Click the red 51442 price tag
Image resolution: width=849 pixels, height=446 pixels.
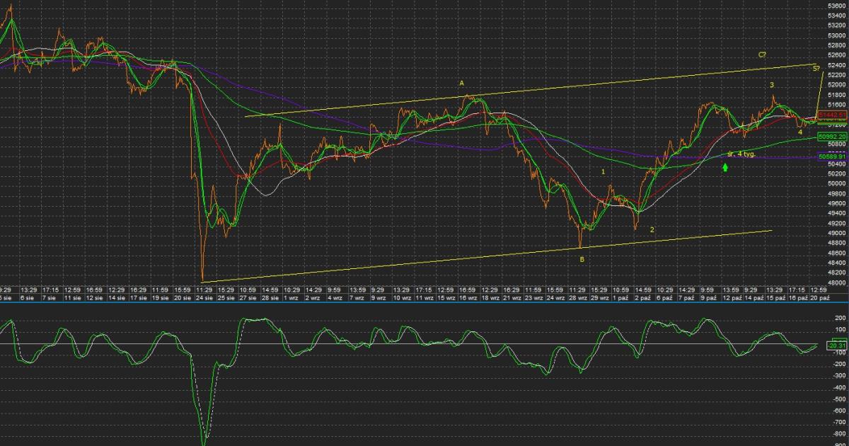click(x=832, y=115)
